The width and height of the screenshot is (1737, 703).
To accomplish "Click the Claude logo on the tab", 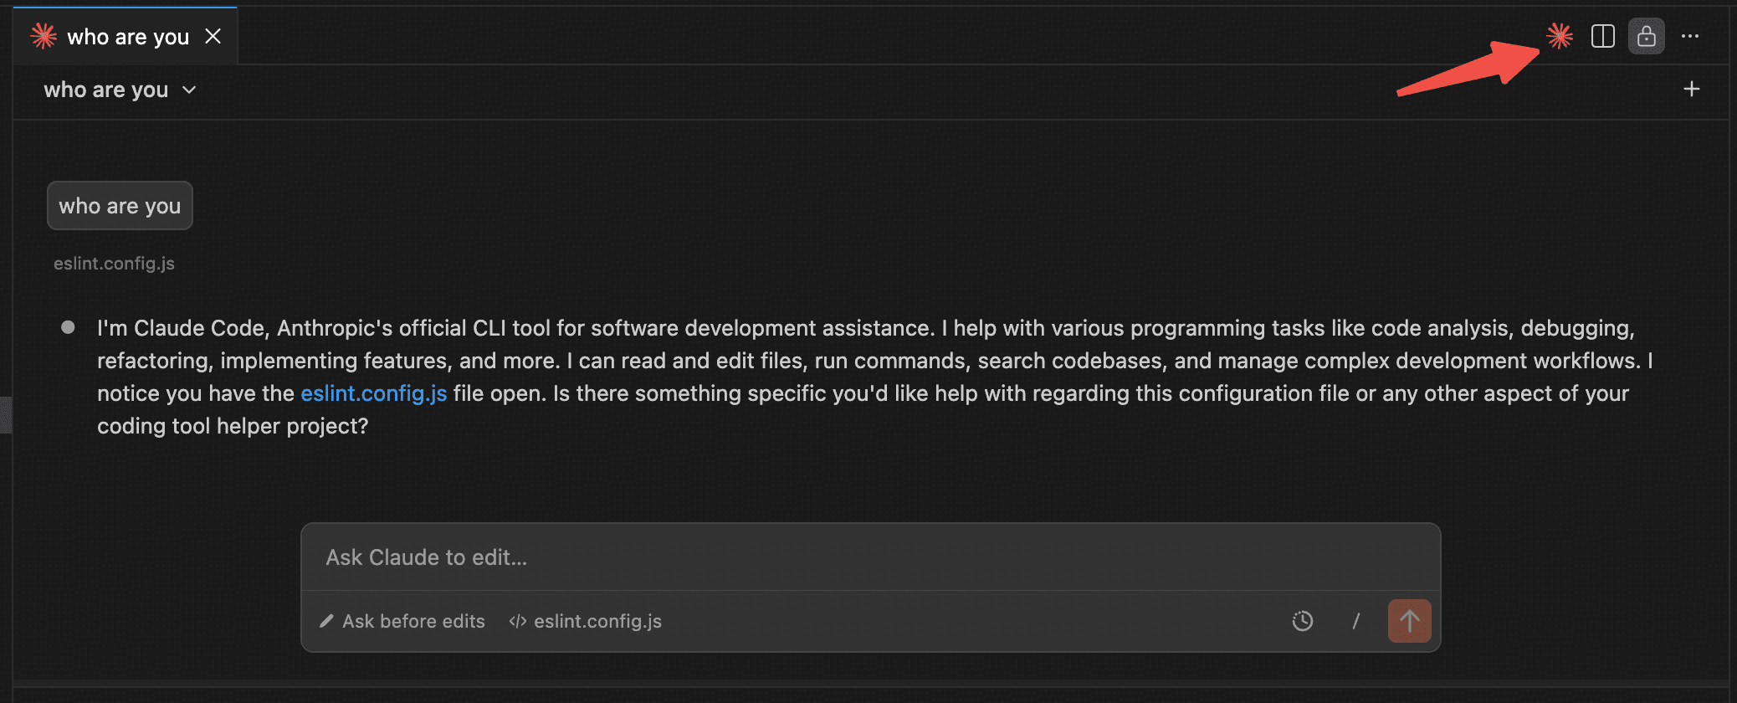I will tap(43, 36).
